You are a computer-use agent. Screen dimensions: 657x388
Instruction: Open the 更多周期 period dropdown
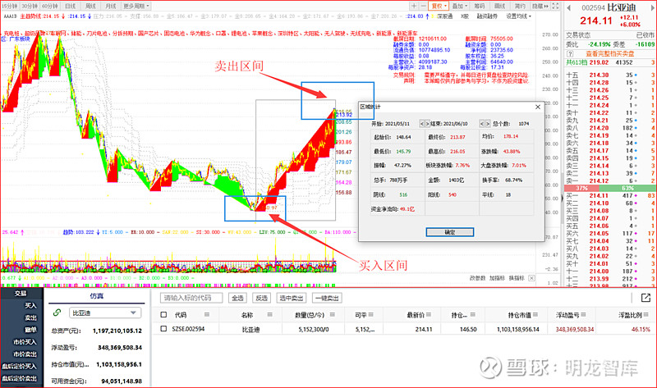coord(136,6)
